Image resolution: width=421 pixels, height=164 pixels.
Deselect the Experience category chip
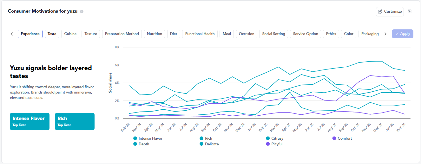[x=30, y=34]
